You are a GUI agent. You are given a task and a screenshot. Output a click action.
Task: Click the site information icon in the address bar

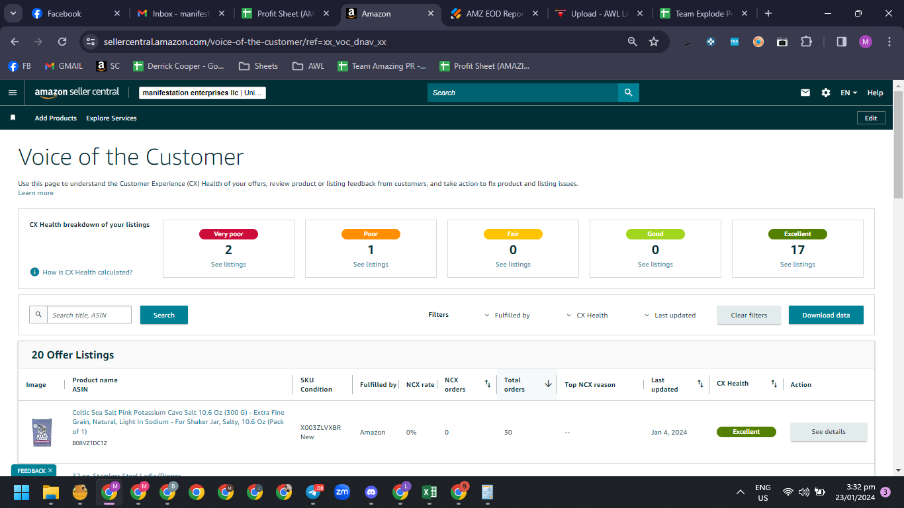(x=91, y=42)
